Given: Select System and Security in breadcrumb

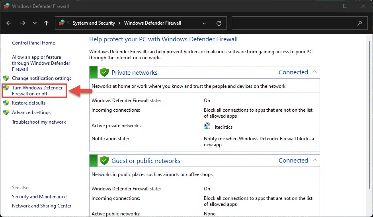Looking at the screenshot, I should click(94, 23).
